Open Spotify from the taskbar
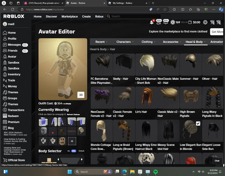 [x=156, y=171]
